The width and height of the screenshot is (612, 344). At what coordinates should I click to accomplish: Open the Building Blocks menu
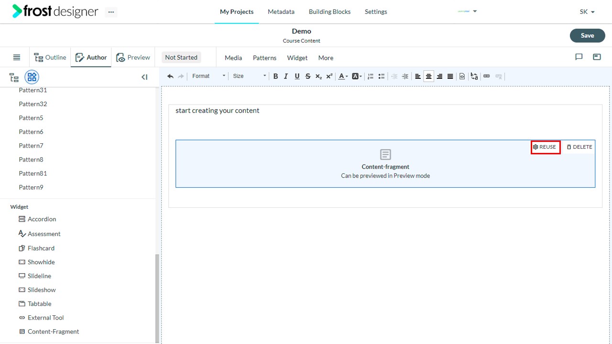[x=329, y=11]
